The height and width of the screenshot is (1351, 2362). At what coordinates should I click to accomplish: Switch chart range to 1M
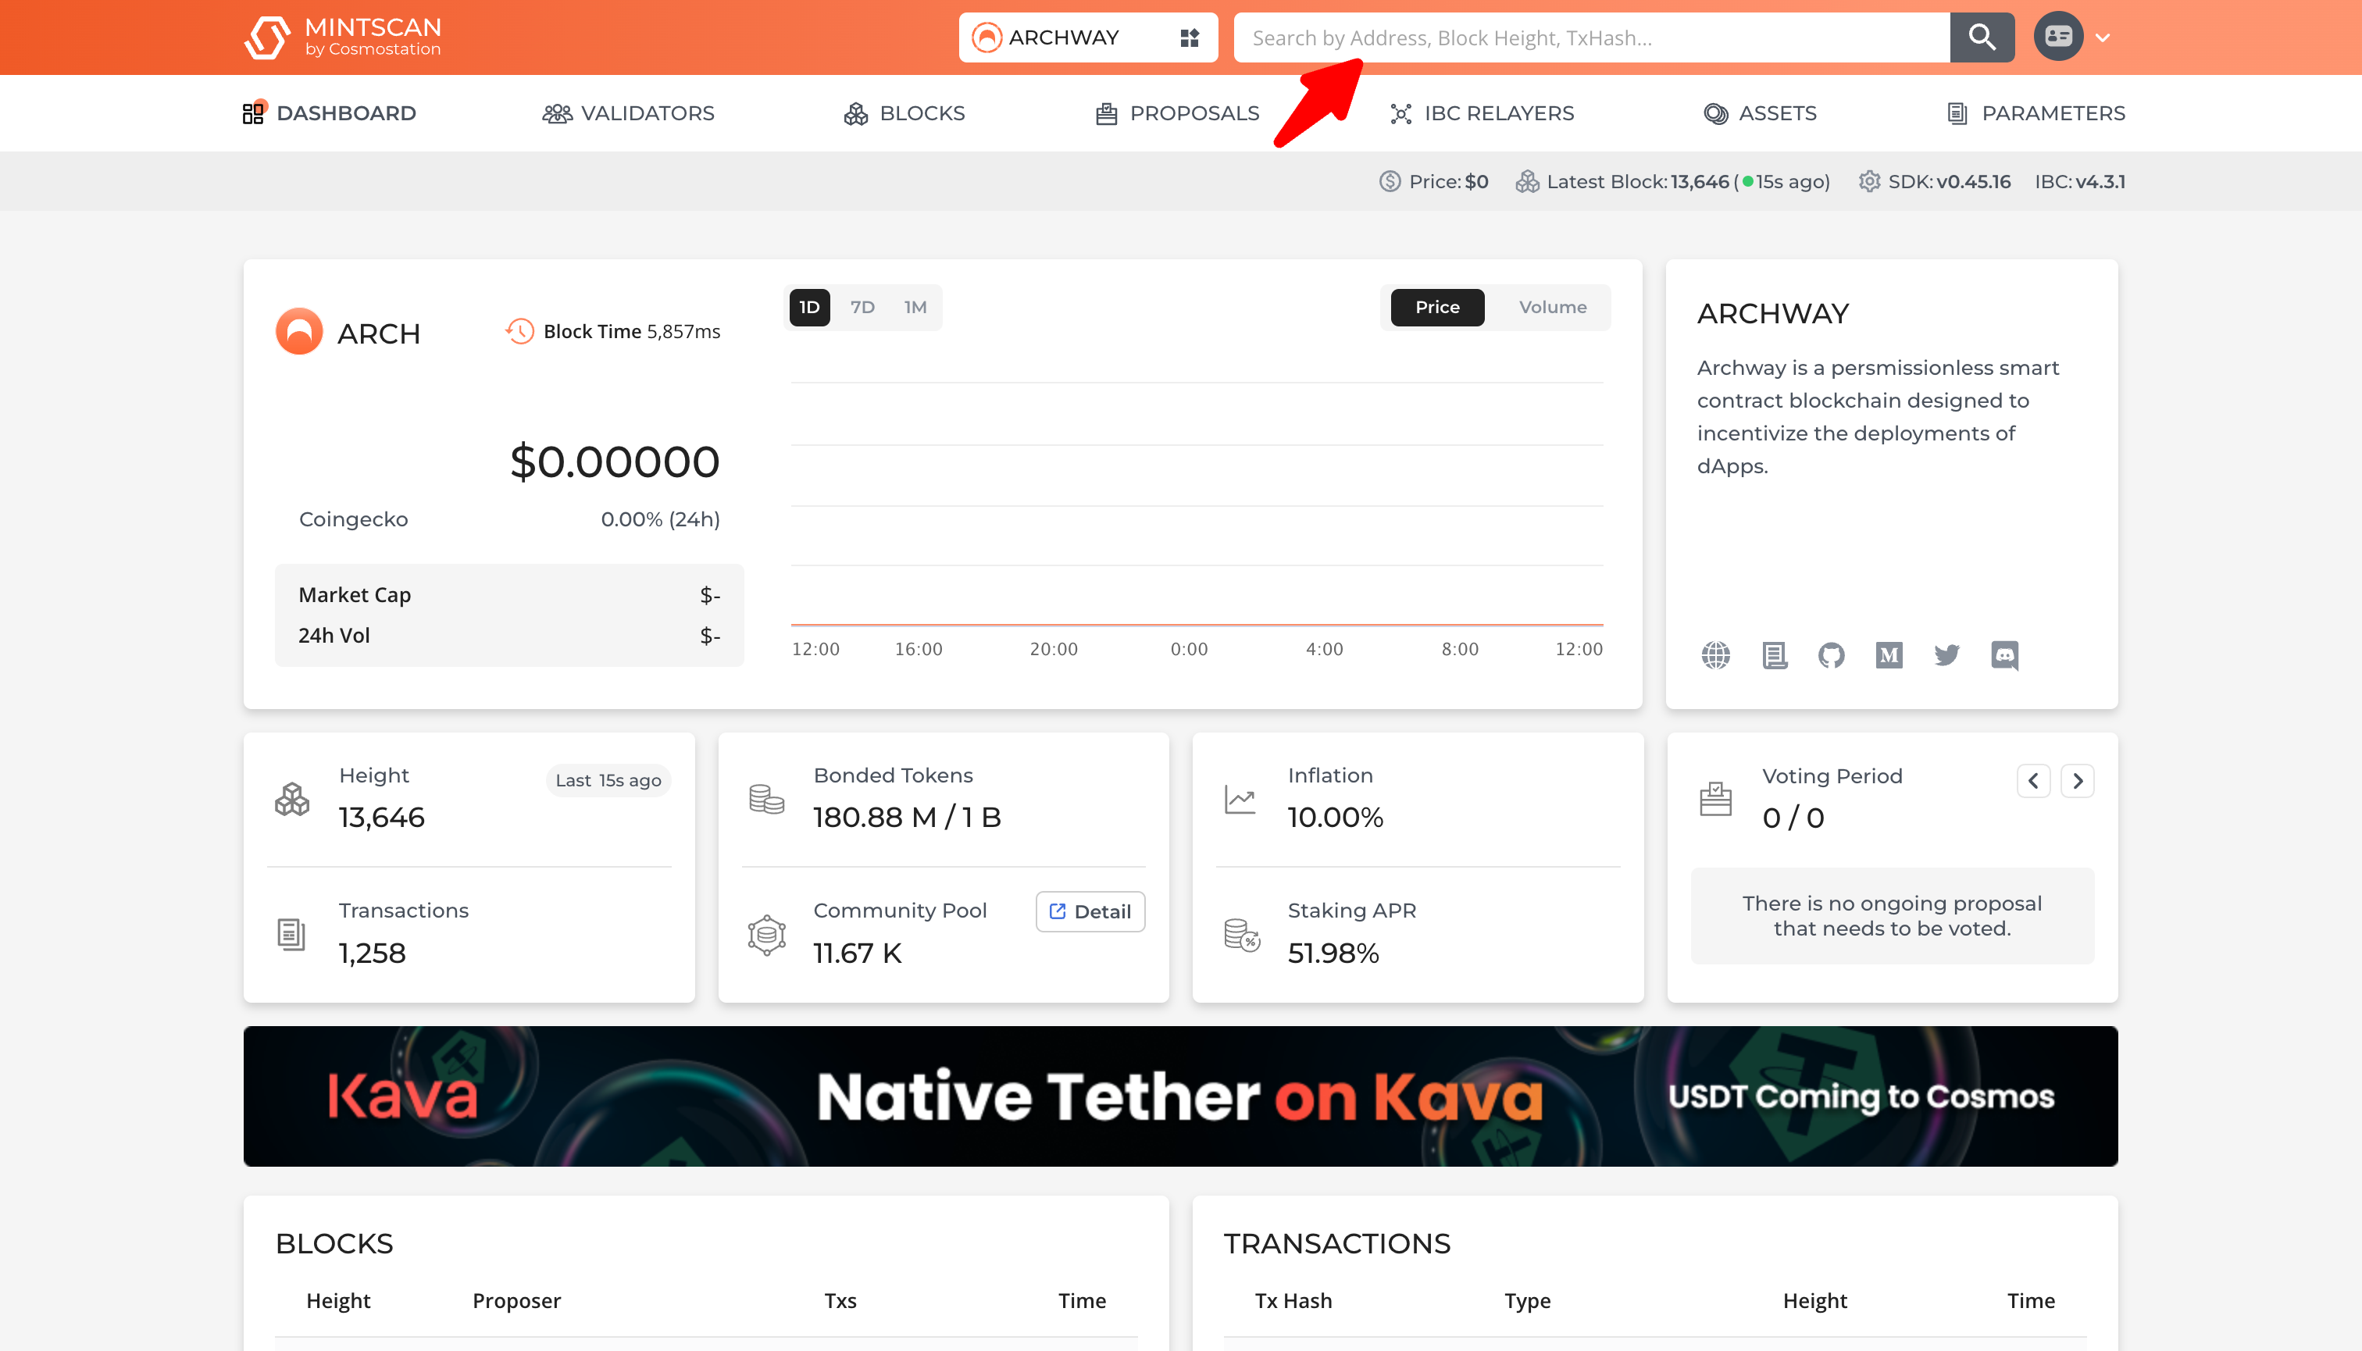pos(915,307)
